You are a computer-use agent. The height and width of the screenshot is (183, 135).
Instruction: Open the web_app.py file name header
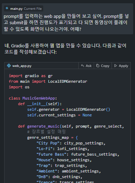22,66
